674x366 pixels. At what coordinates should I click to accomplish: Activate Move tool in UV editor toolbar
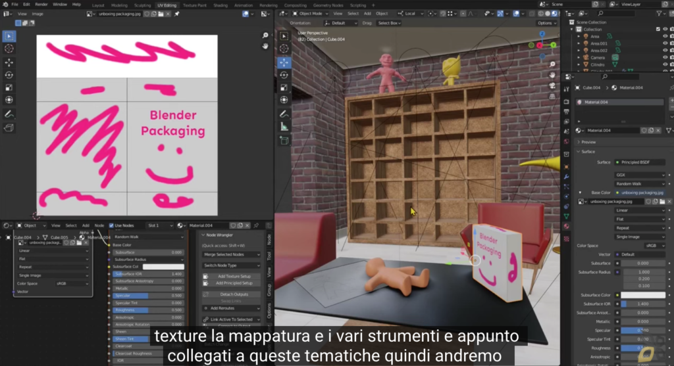pos(9,62)
